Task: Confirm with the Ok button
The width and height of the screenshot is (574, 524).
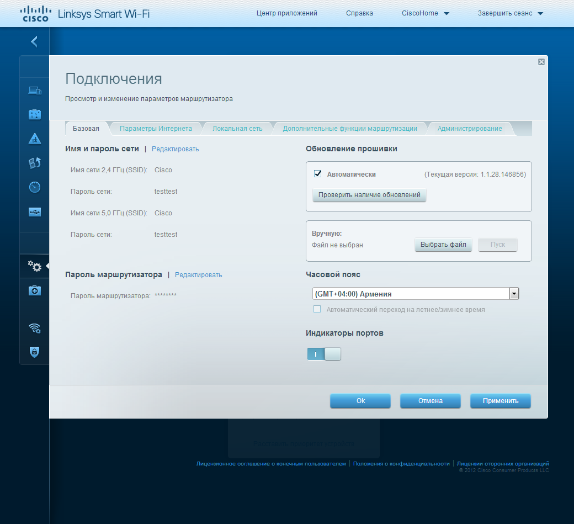Action: pyautogui.click(x=360, y=401)
